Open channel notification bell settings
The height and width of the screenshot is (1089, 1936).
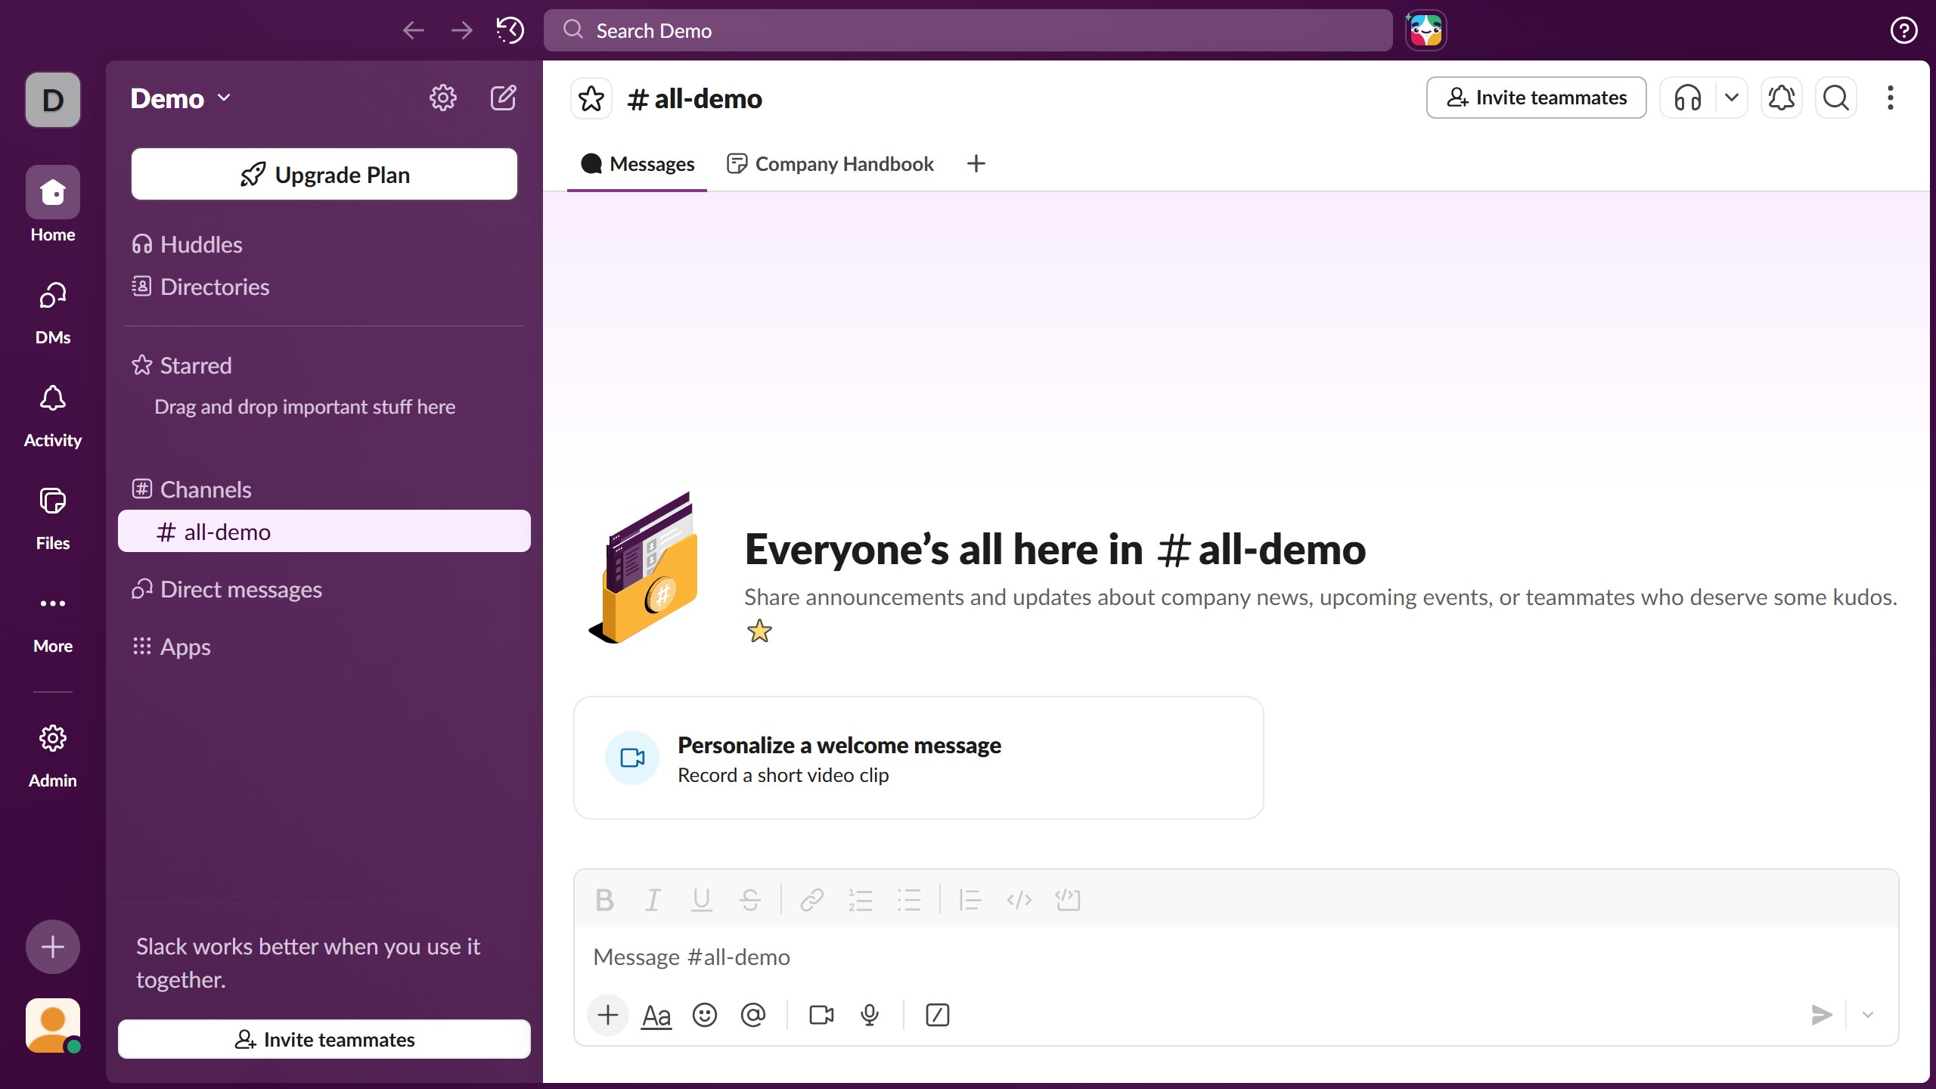[1782, 98]
